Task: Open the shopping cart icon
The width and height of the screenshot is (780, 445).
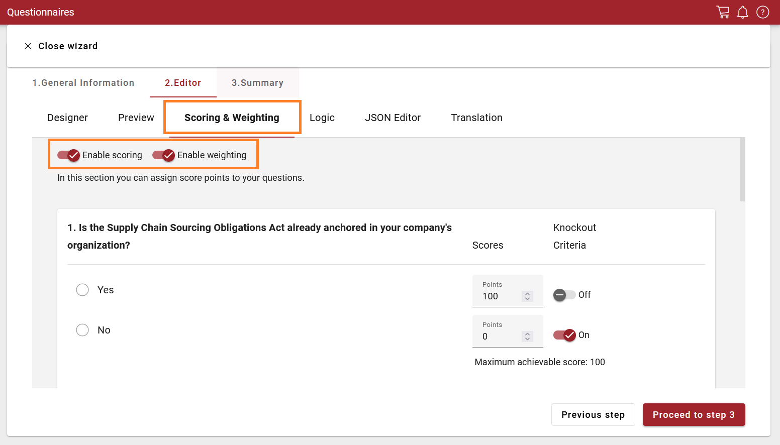Action: [723, 12]
